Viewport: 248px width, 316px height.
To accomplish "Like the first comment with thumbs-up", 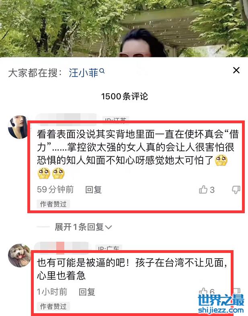I will [203, 190].
